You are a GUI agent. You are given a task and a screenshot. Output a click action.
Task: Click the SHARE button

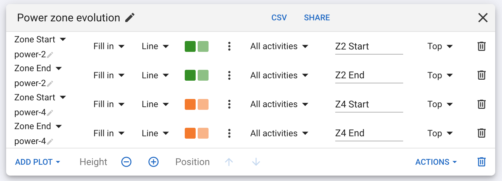(317, 18)
